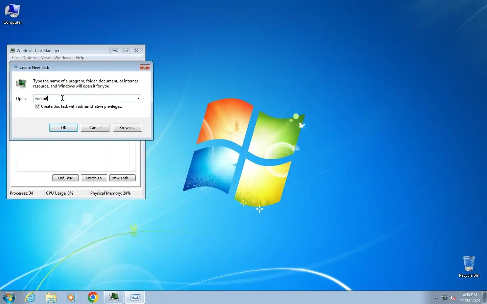Image resolution: width=487 pixels, height=304 pixels.
Task: Open Windows Explorer from the taskbar
Action: (51, 297)
